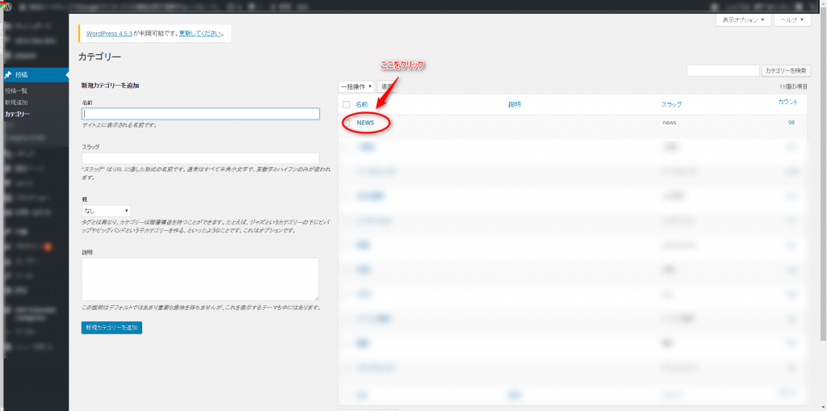Expand the 表示オプション screen options panel
Image resolution: width=827 pixels, height=411 pixels.
point(743,20)
